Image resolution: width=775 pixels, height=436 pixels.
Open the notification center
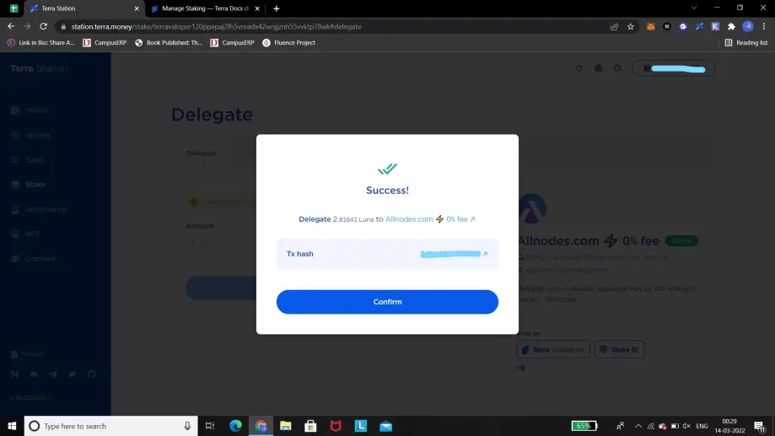(x=760, y=426)
